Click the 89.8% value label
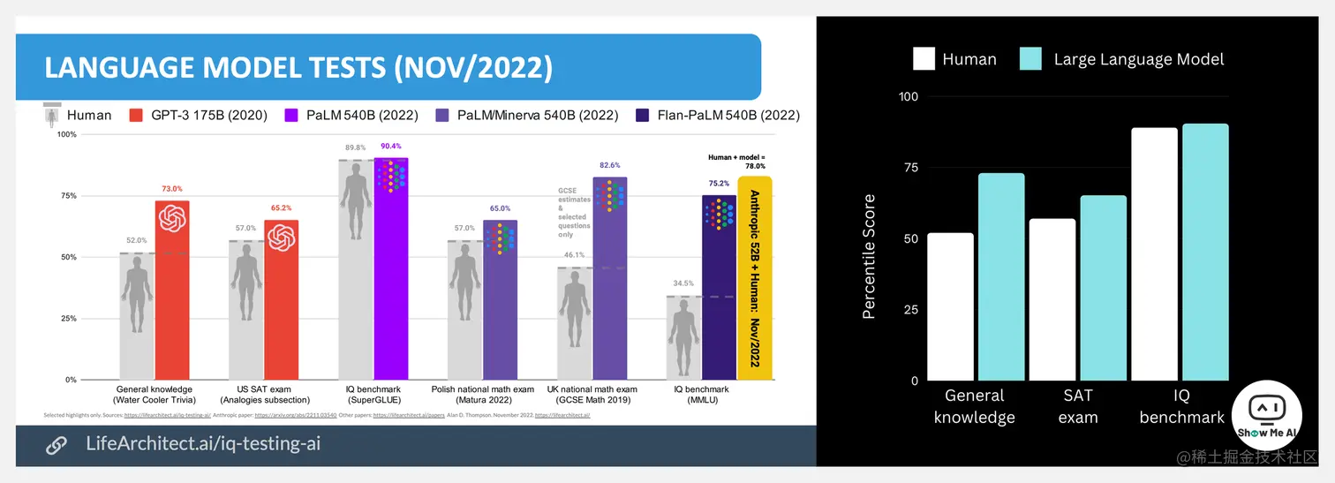Screen dimensions: 1335x483 point(356,147)
